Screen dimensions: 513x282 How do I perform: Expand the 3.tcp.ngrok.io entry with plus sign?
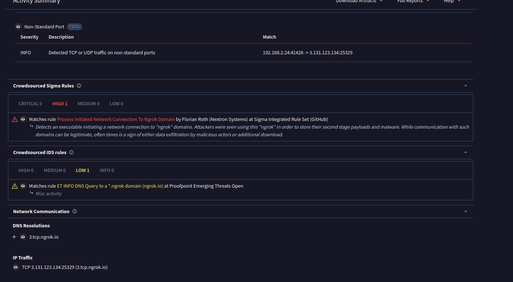[x=14, y=237]
